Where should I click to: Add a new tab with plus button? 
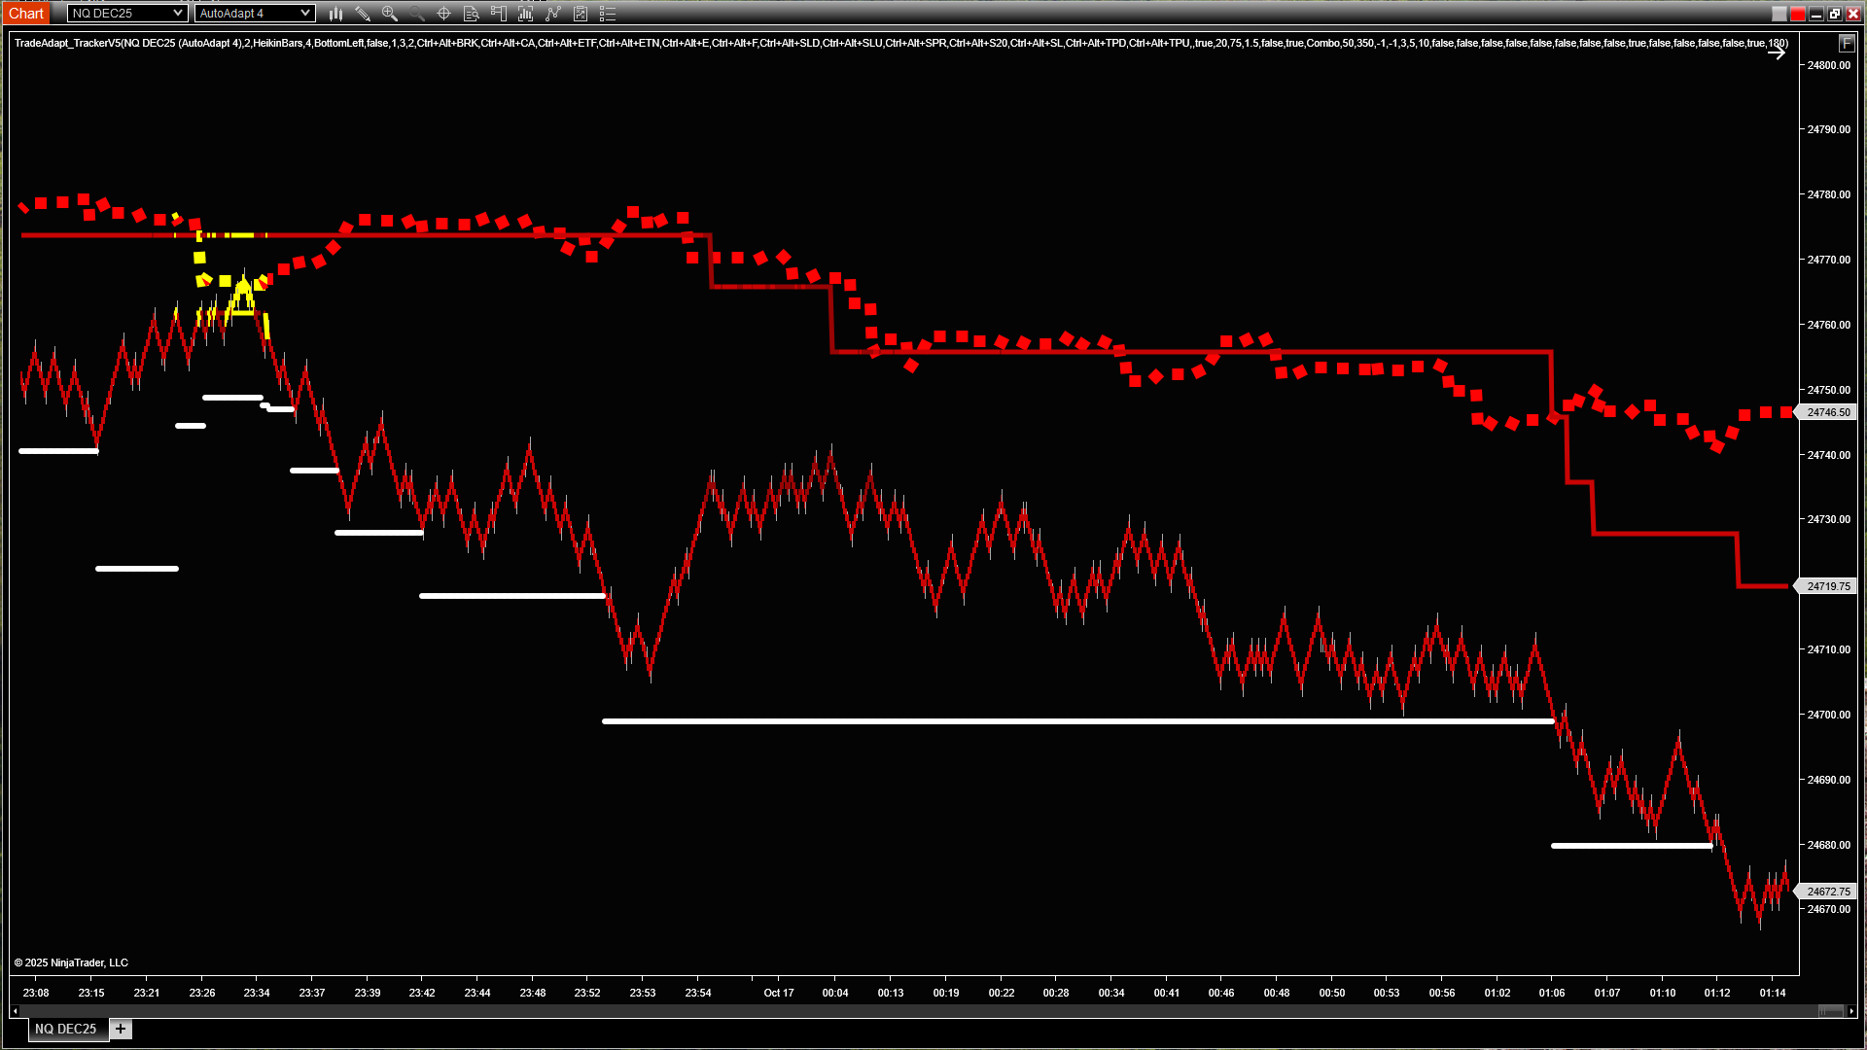pyautogui.click(x=121, y=1029)
